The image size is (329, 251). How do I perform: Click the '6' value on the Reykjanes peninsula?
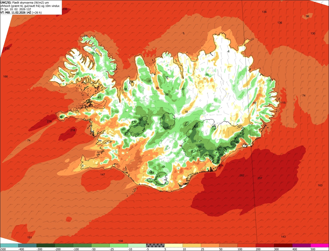point(83,166)
